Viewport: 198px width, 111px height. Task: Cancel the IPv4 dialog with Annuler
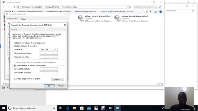61,86
